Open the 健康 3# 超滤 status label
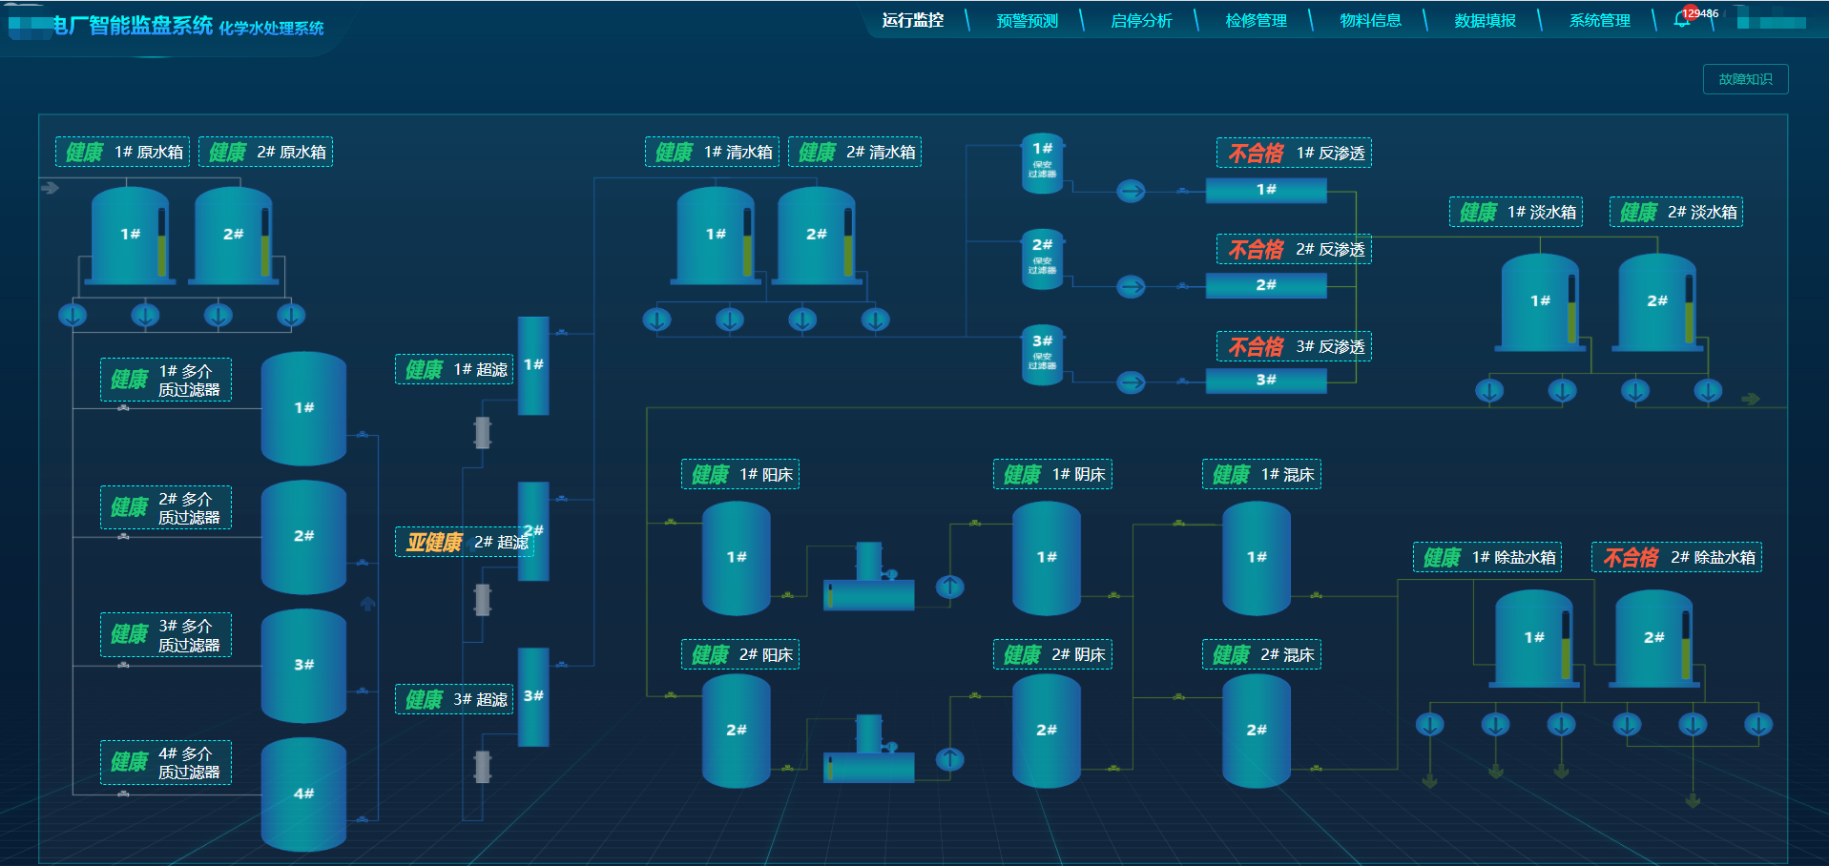Viewport: 1829px width, 866px height. click(x=454, y=699)
